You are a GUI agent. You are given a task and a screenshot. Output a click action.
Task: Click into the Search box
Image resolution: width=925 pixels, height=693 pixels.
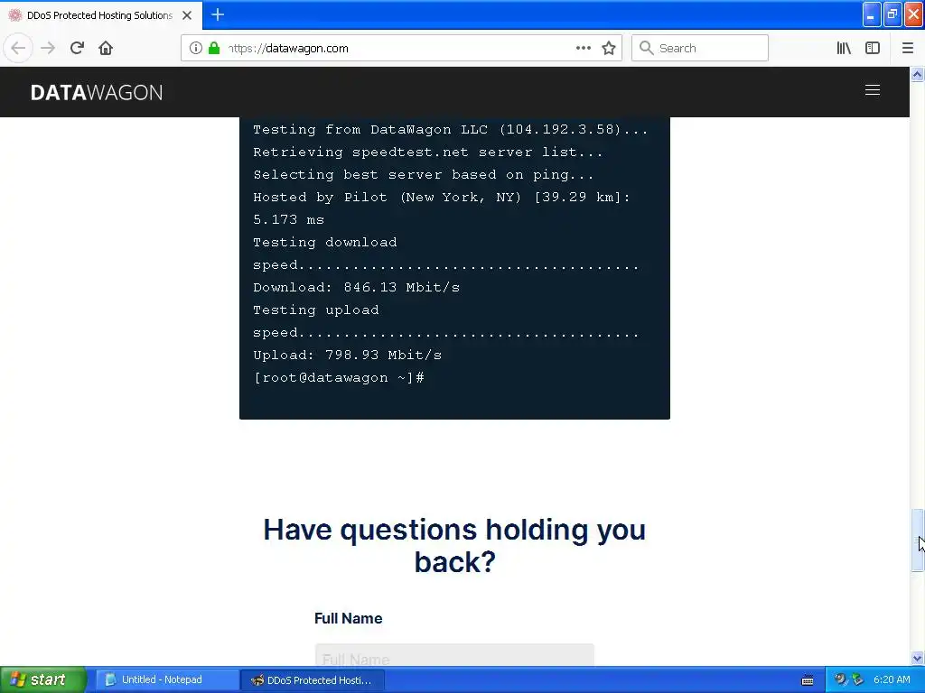click(700, 48)
